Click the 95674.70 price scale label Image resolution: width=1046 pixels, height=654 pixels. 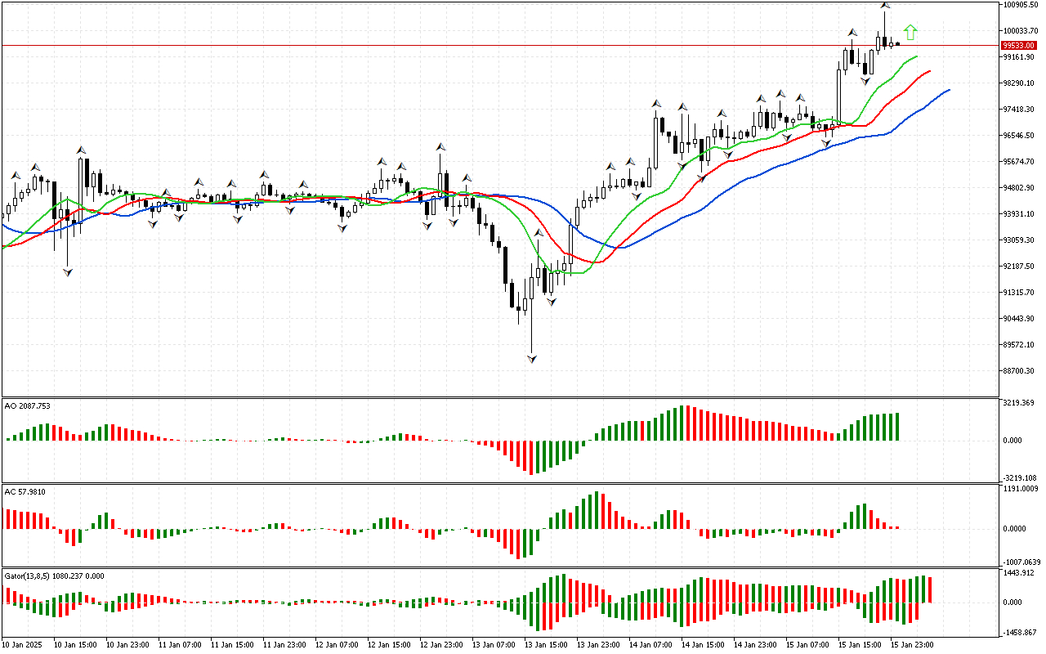coord(1019,162)
